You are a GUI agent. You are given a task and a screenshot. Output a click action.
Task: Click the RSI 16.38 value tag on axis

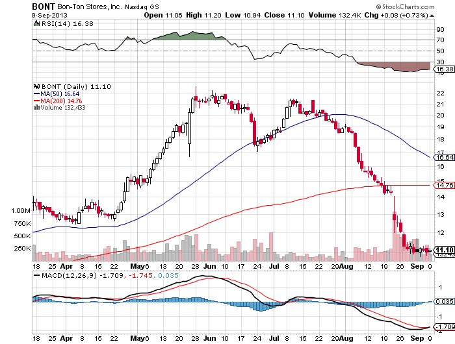pos(444,69)
